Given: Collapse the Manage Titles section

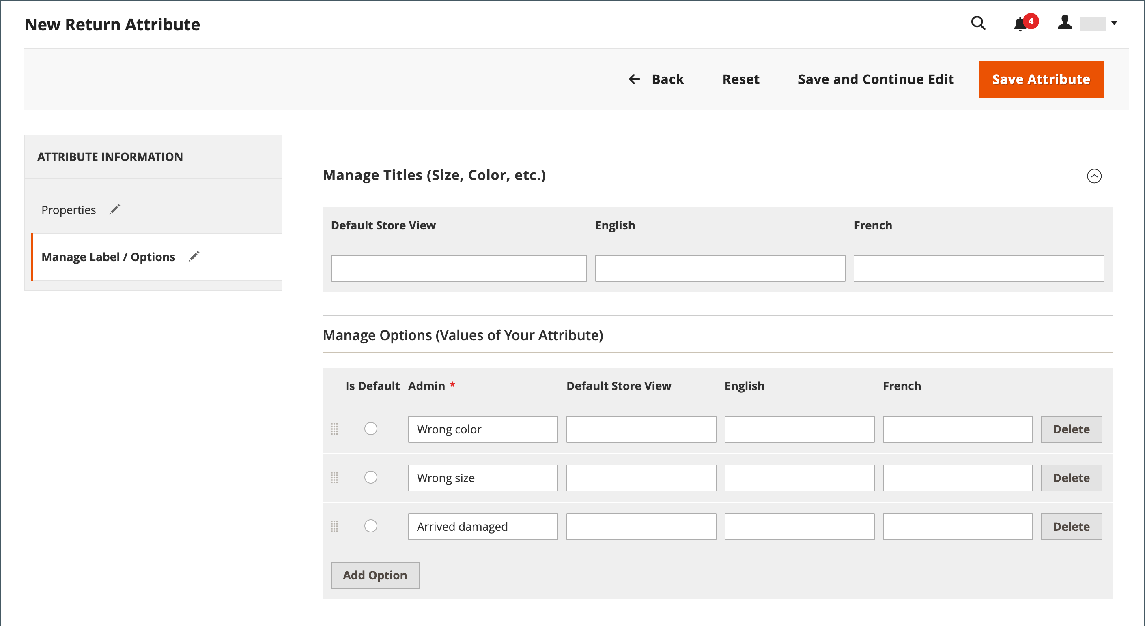Looking at the screenshot, I should [1095, 176].
